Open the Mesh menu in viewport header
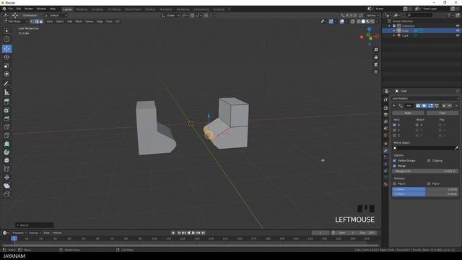The image size is (462, 260). tap(79, 22)
